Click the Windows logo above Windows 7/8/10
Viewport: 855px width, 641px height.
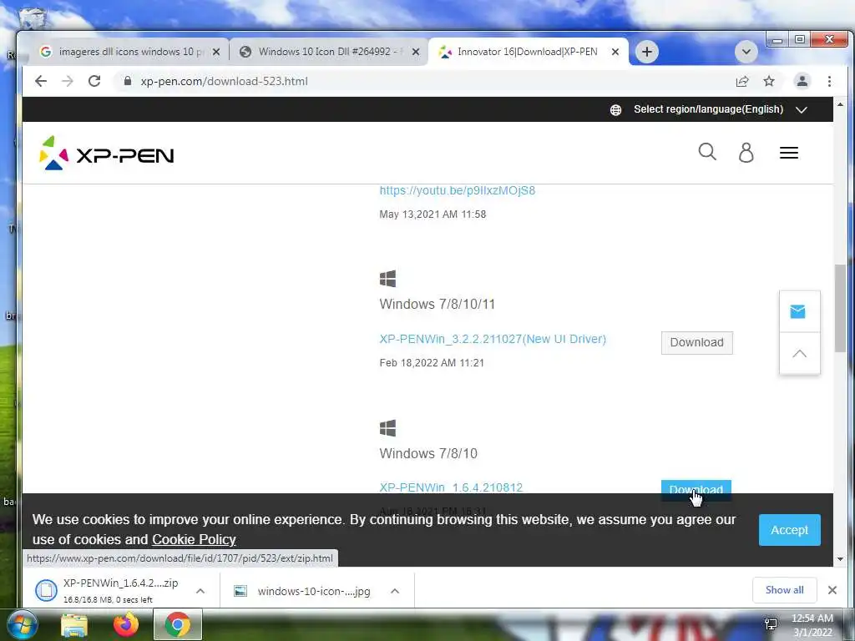[387, 428]
